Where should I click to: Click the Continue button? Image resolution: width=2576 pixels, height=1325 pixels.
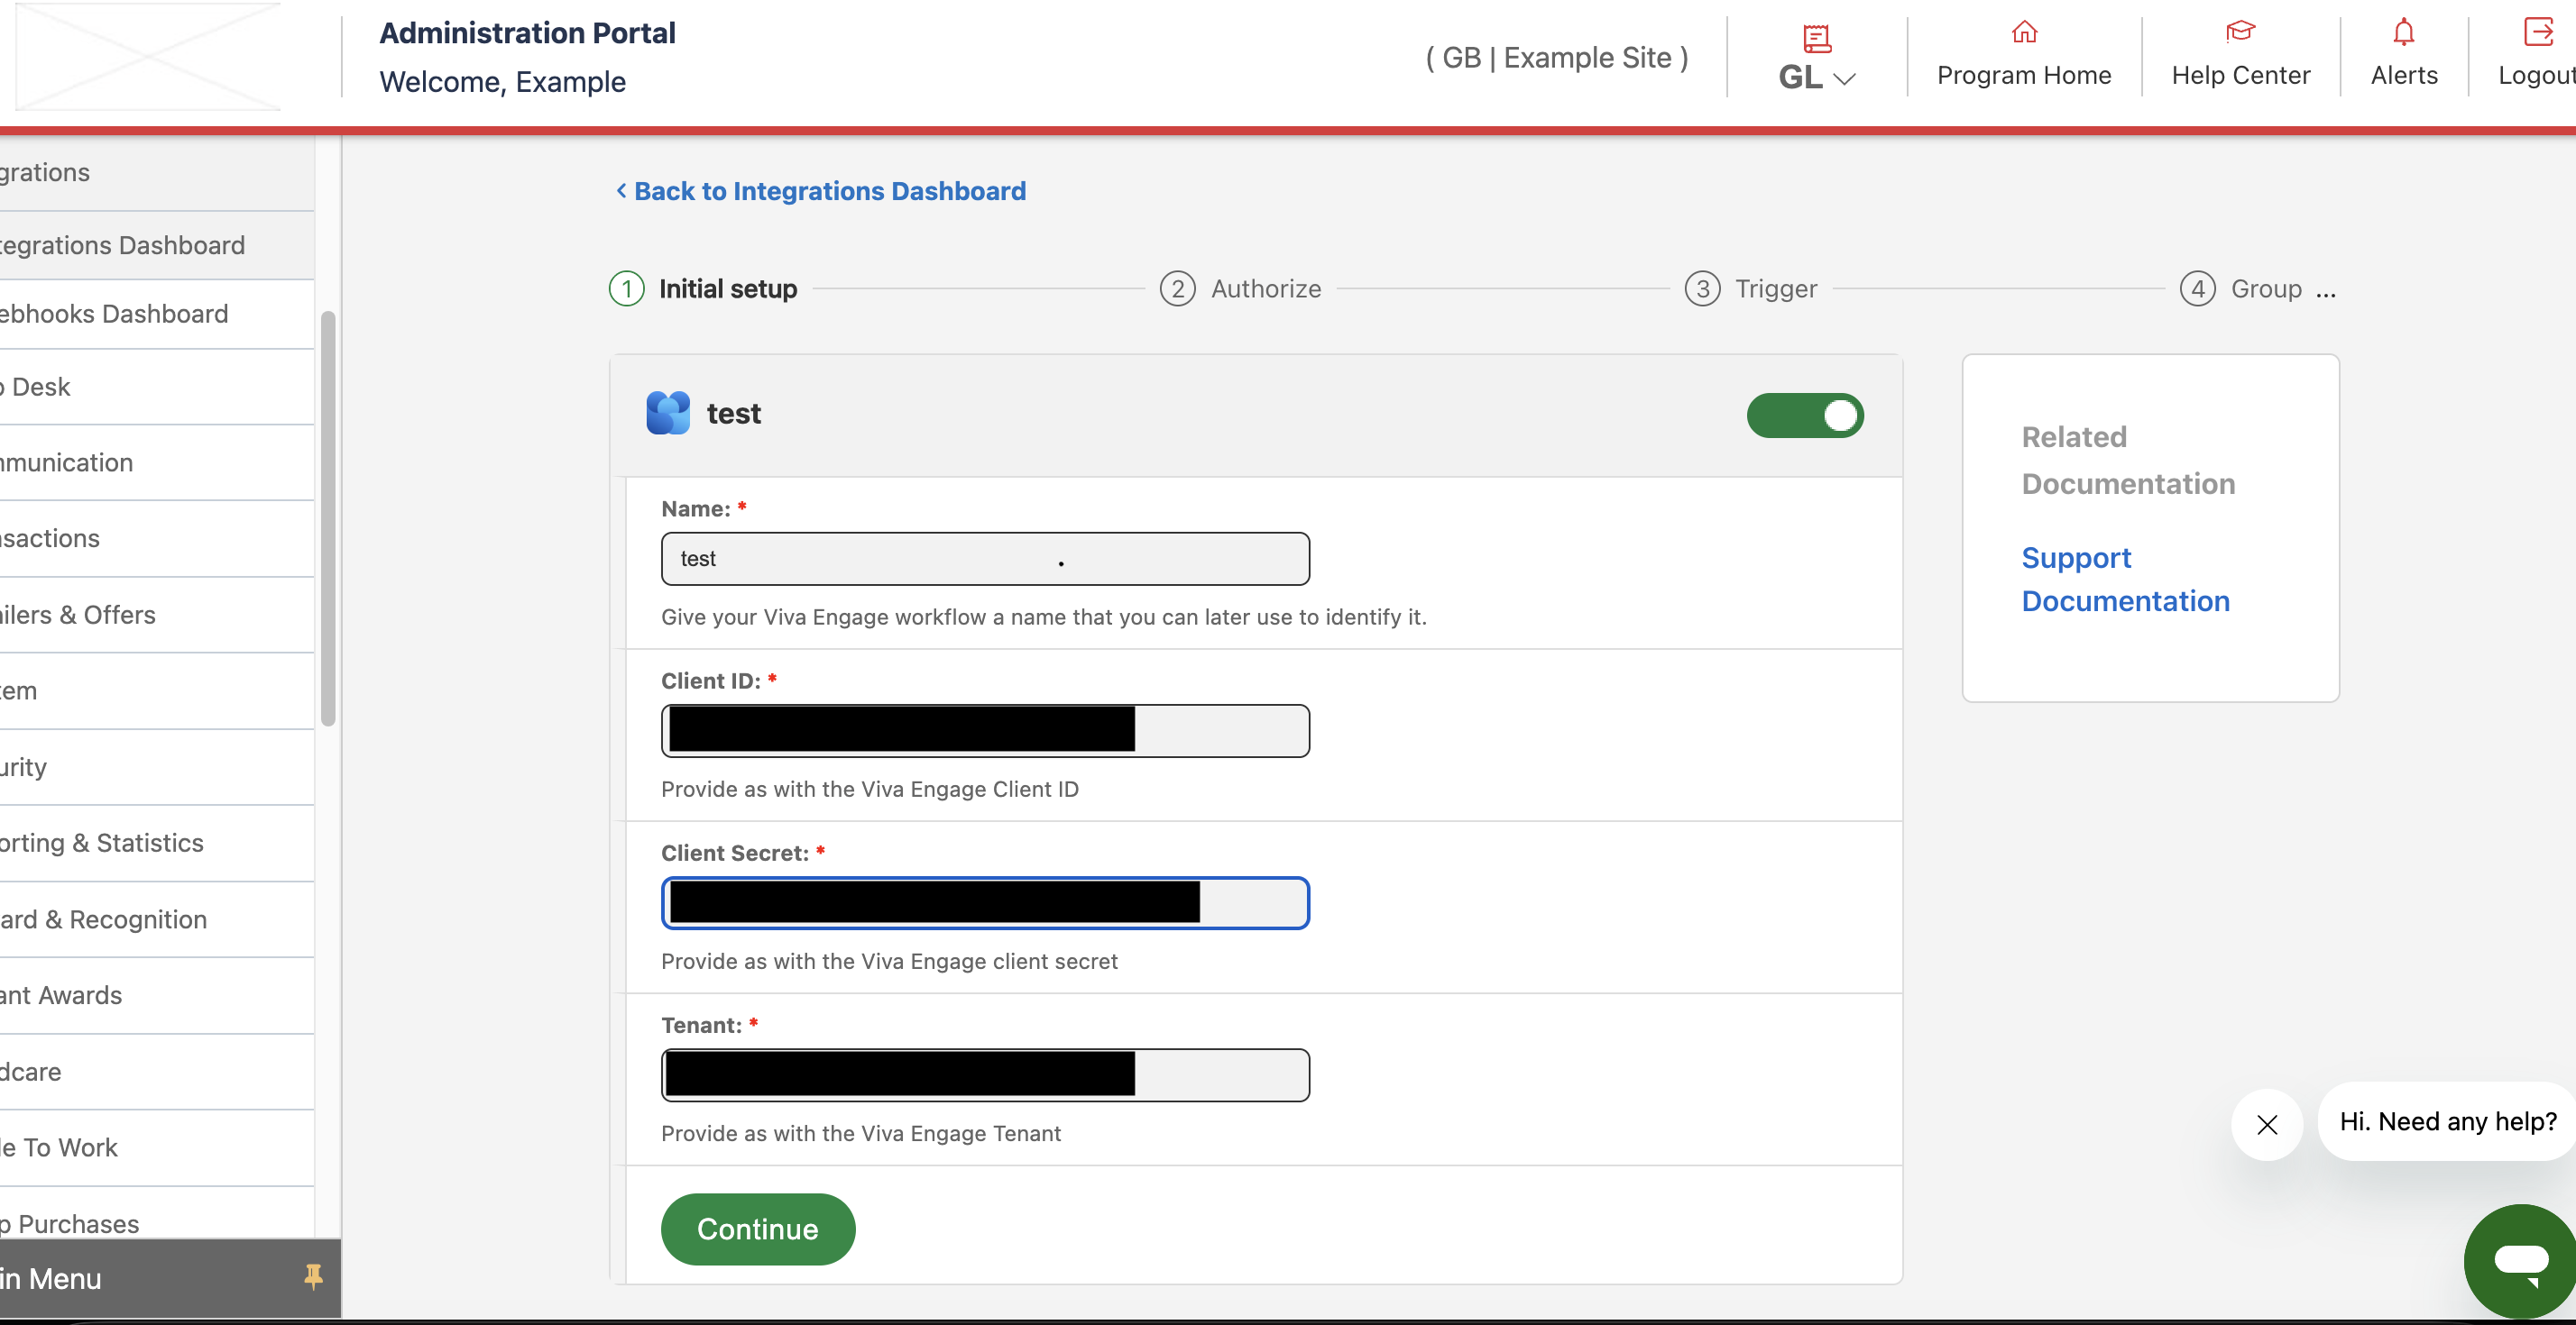(758, 1229)
